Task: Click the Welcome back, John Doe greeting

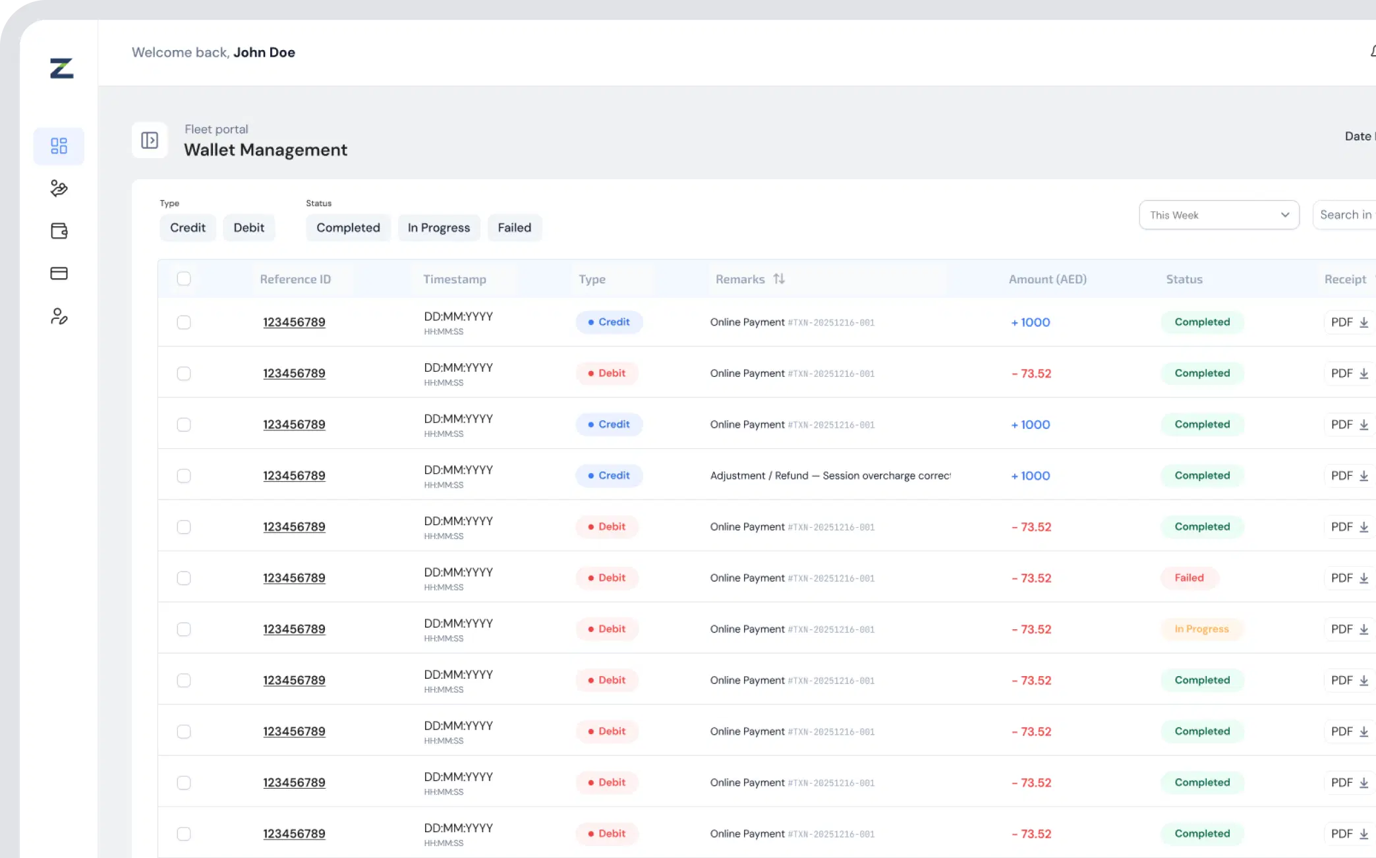Action: (x=214, y=53)
